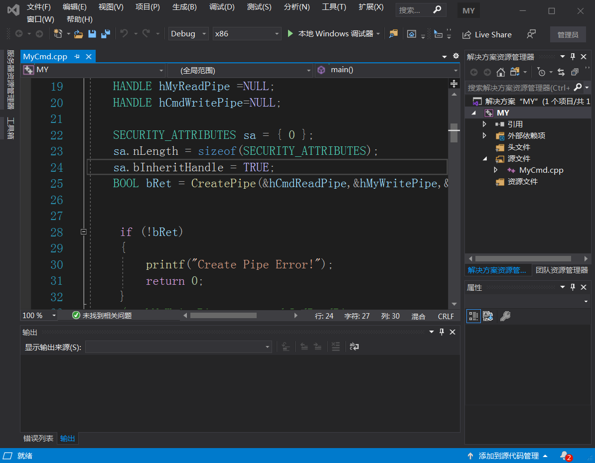Viewport: 595px width, 463px height.
Task: Click the Open File folder icon
Action: [x=79, y=34]
